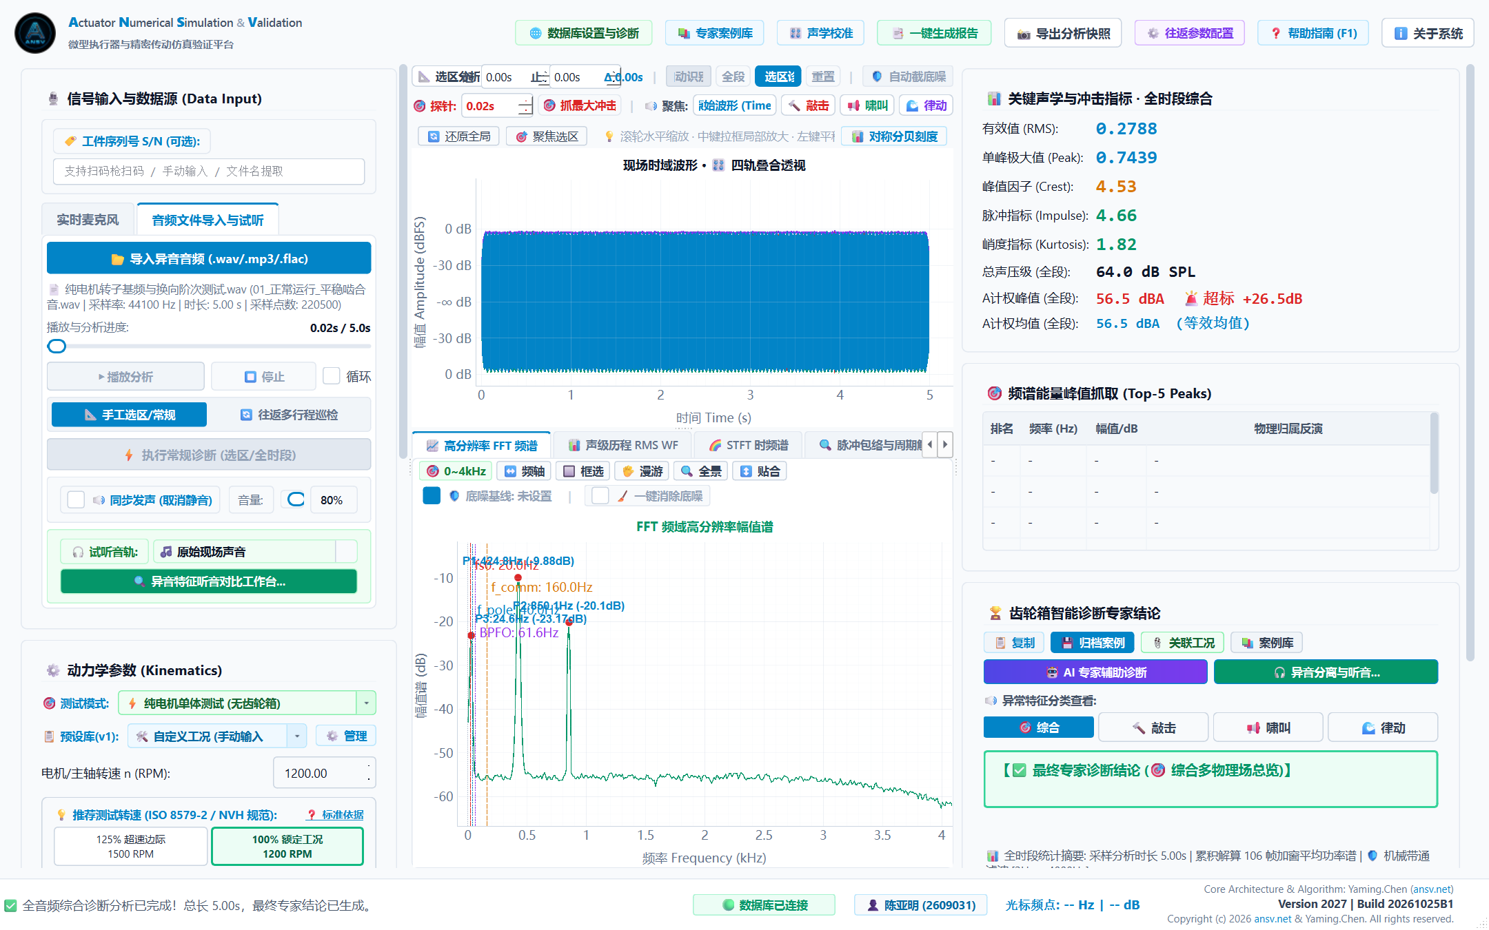Open the 关于系统 info dialog

tap(1428, 33)
